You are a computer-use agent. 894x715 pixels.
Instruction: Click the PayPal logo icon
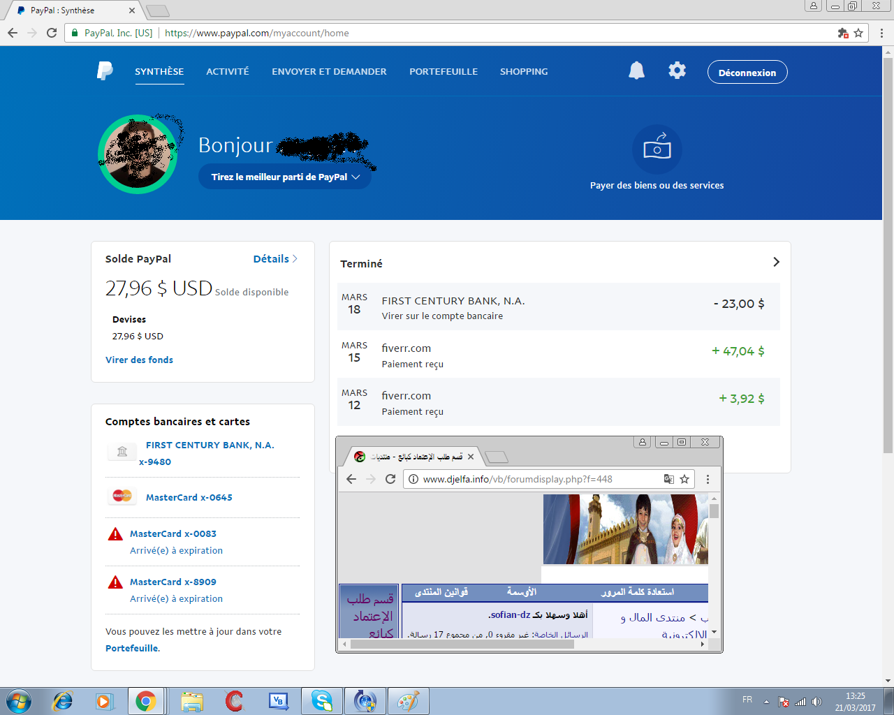[105, 71]
